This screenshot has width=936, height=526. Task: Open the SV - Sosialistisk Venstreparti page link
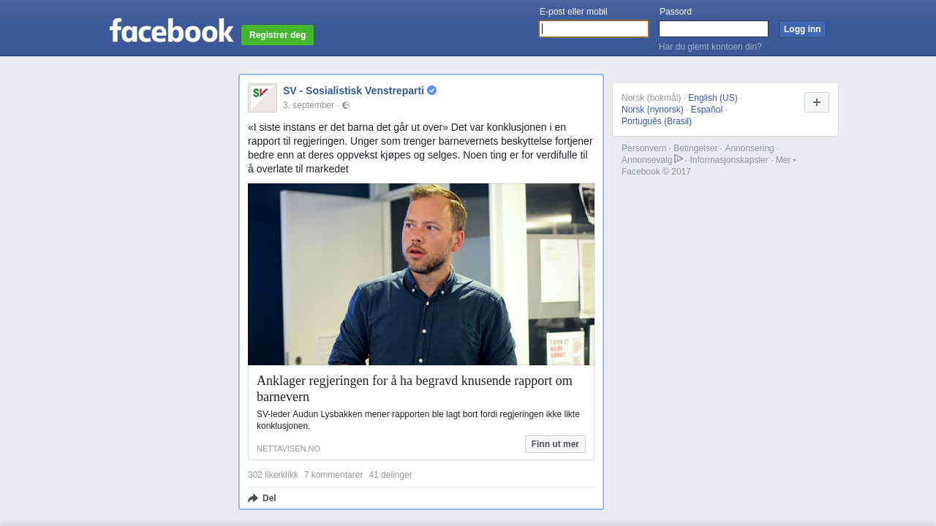[353, 91]
